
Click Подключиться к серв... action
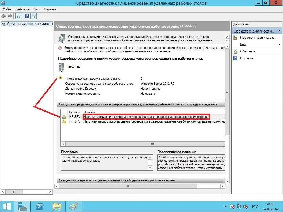[258, 38]
